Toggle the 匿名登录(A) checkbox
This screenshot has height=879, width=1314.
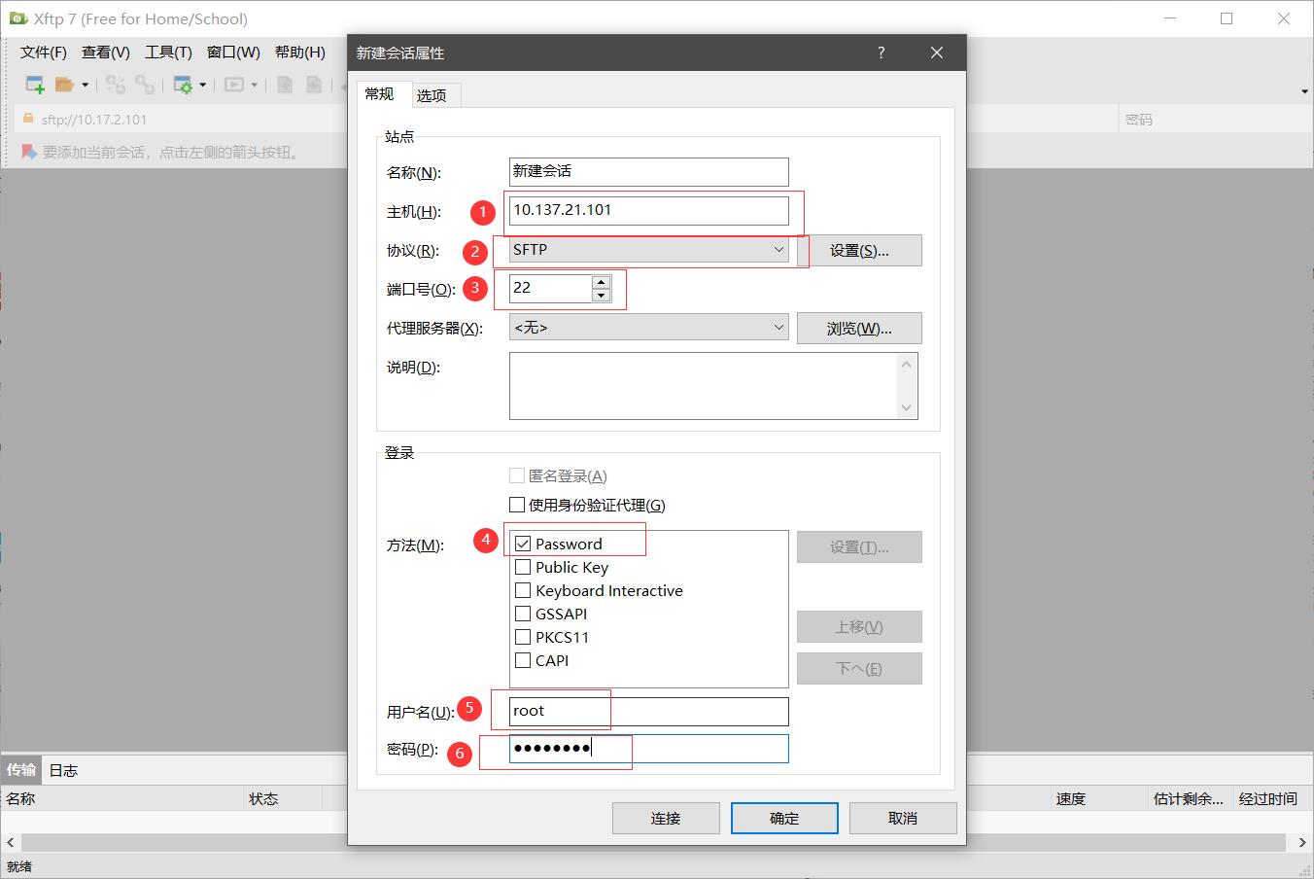pyautogui.click(x=517, y=475)
